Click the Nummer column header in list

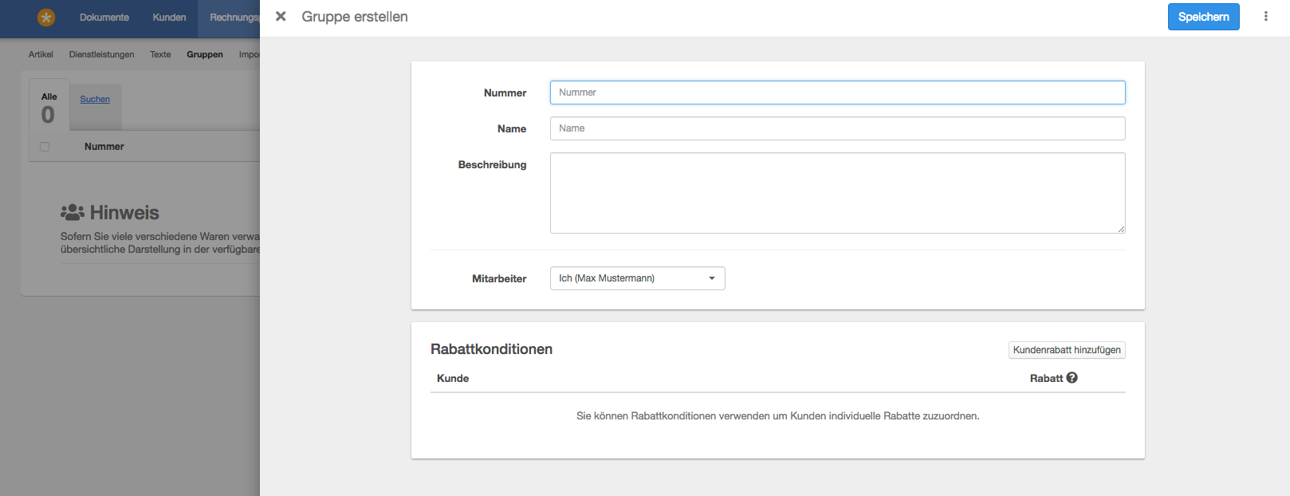(x=104, y=147)
